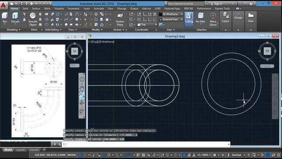The width and height of the screenshot is (282, 159).
Task: Select the Pan hand tool in navigation bar
Action: pos(82,88)
